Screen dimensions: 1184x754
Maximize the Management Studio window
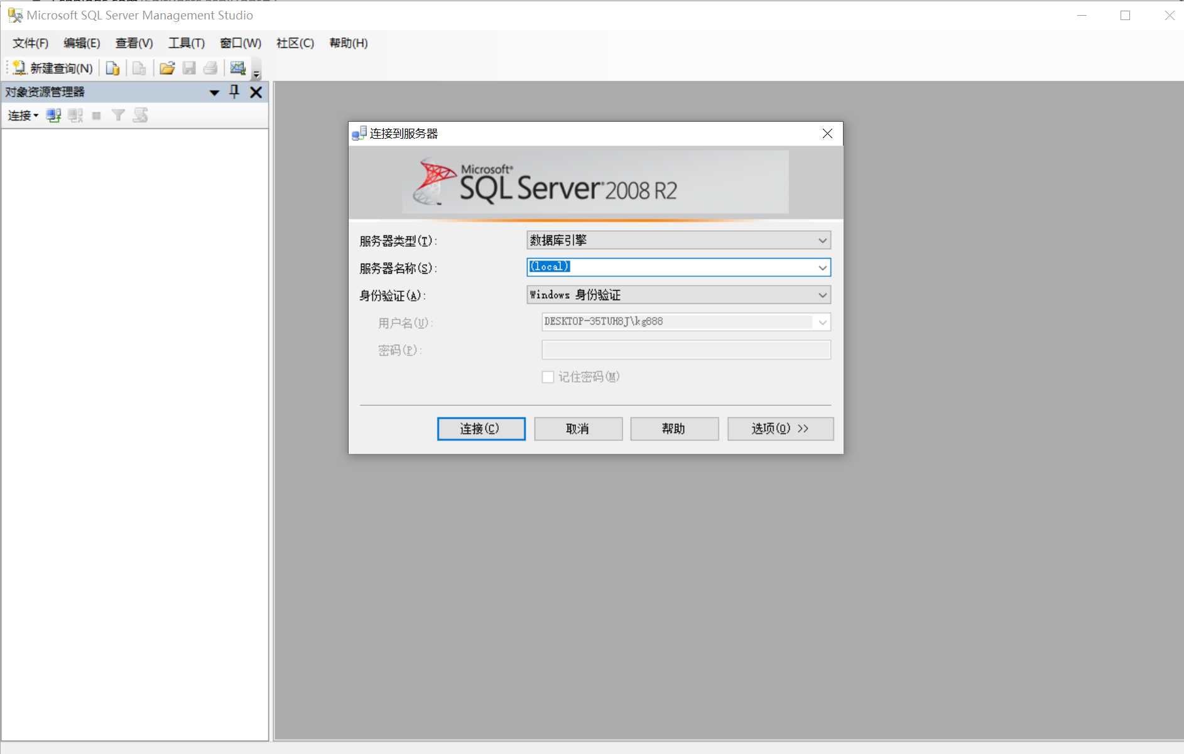coord(1125,15)
